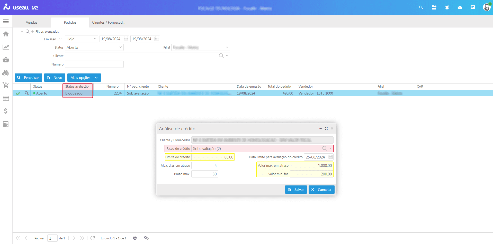Collapse the advanced filters panel

pos(22,32)
